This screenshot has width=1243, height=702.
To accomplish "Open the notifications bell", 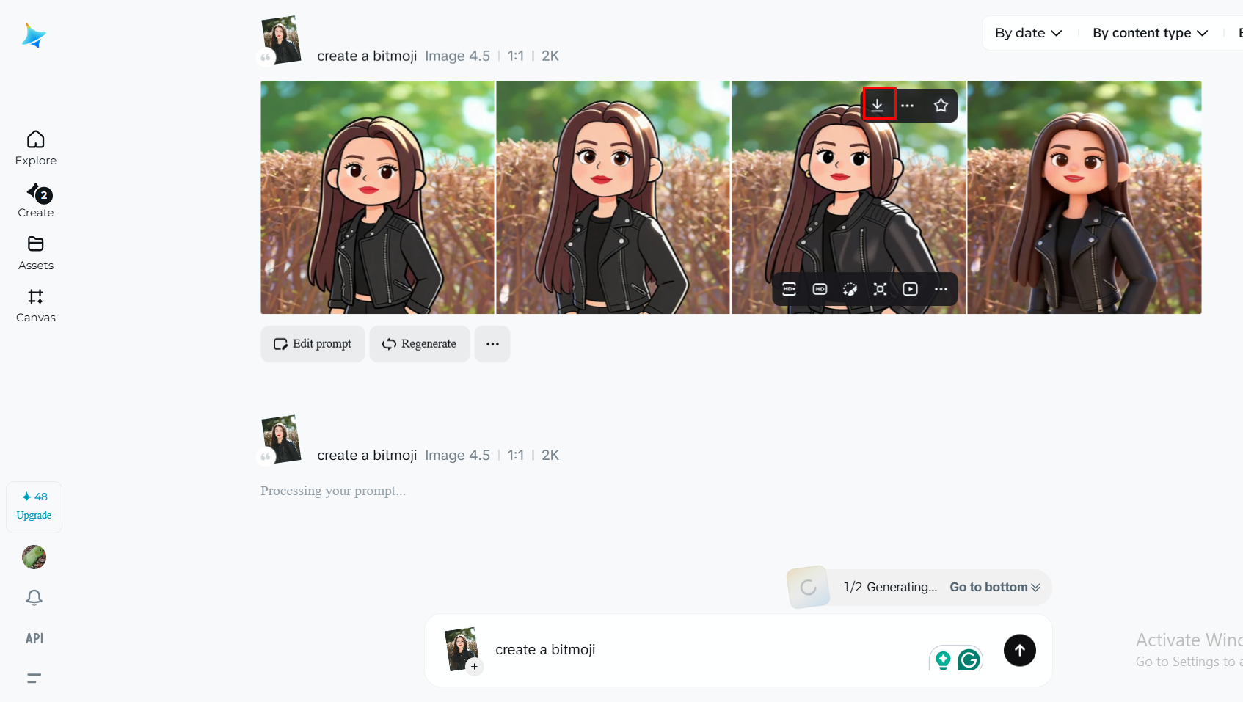I will (34, 598).
